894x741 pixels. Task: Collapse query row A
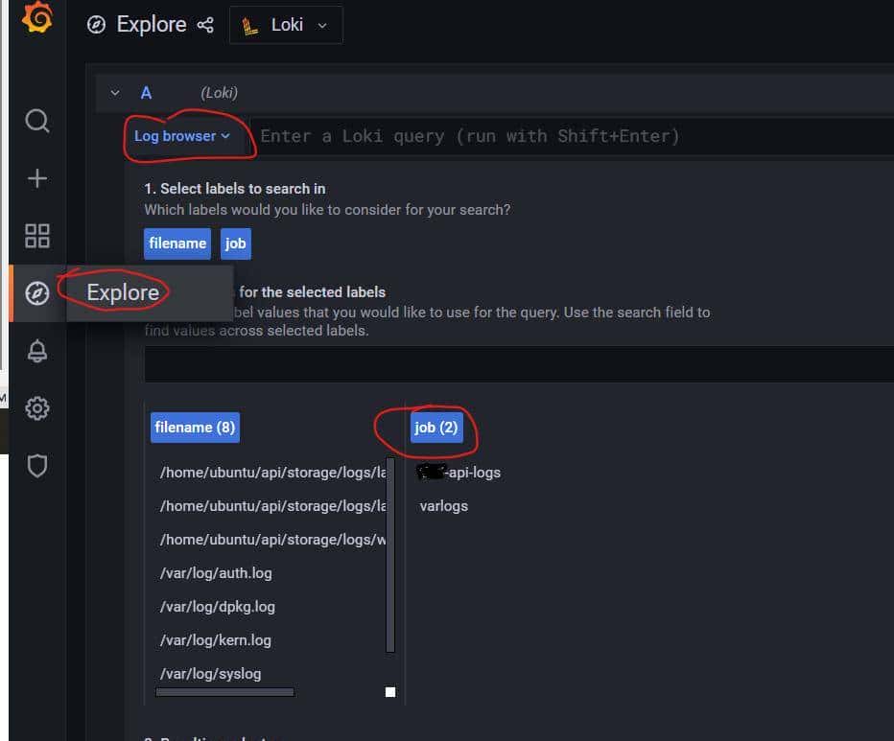pyautogui.click(x=115, y=93)
